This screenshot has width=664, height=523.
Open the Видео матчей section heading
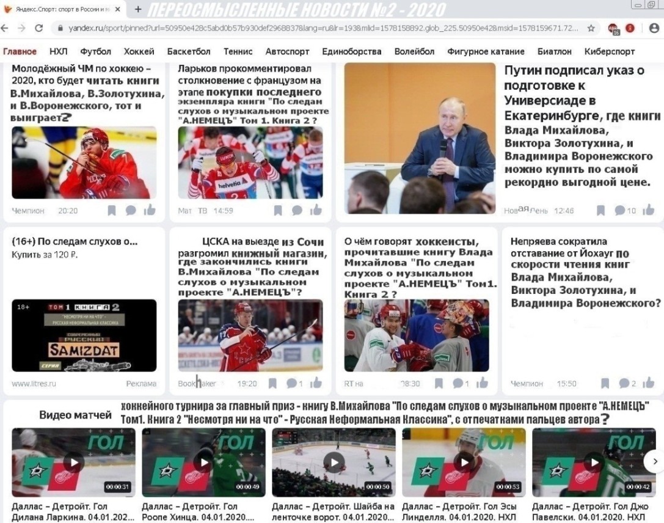[75, 415]
